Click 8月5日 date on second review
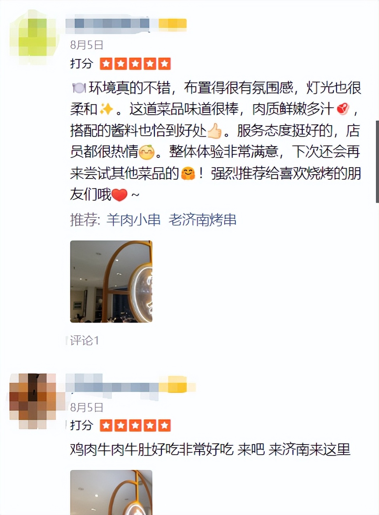379x515 pixels. 87,407
